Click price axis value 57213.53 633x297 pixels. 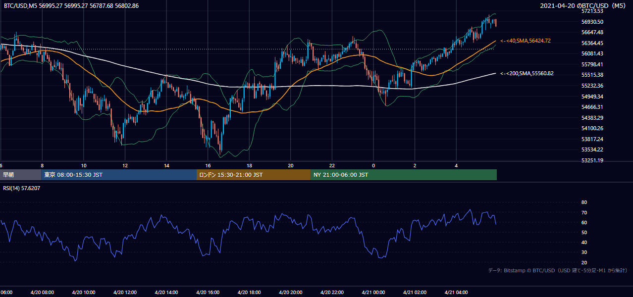592,11
